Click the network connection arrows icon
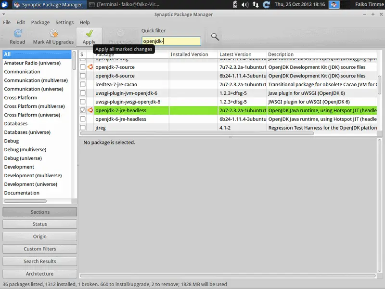Screen dimensions: 385x289 click(x=256, y=4)
